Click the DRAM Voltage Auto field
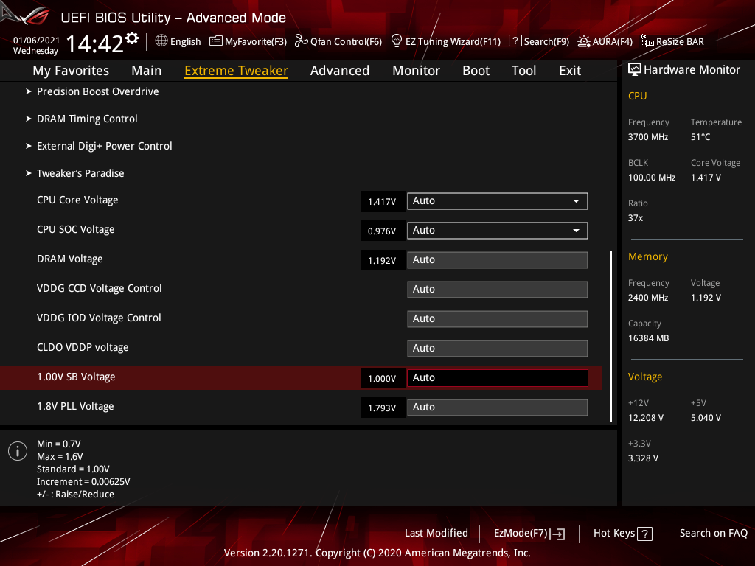Viewport: 755px width, 566px height. [498, 260]
